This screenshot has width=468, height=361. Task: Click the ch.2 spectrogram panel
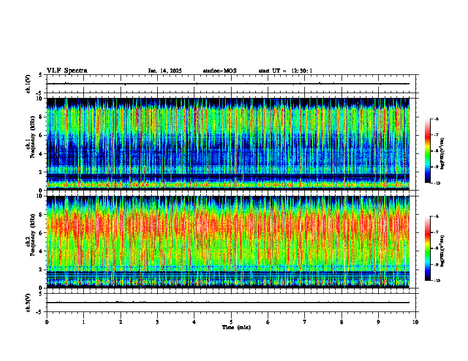[227, 242]
